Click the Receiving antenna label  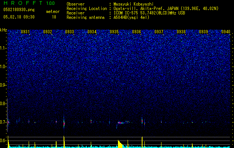coord(86,17)
